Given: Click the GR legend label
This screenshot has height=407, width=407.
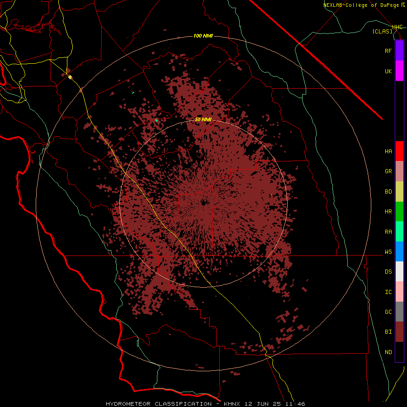Looking at the screenshot, I should pyautogui.click(x=388, y=171).
